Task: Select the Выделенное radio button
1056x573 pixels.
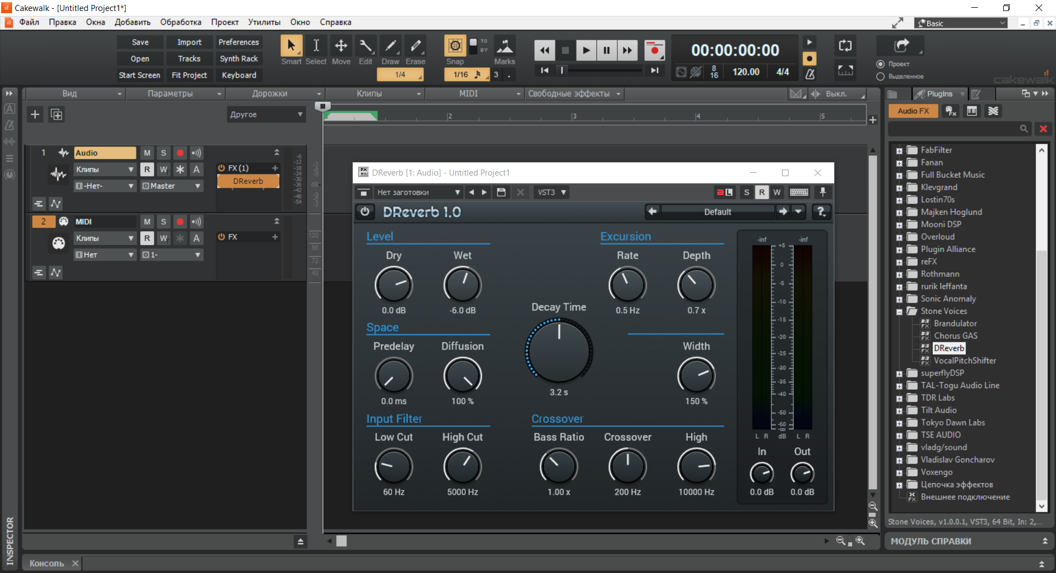Action: pos(880,77)
